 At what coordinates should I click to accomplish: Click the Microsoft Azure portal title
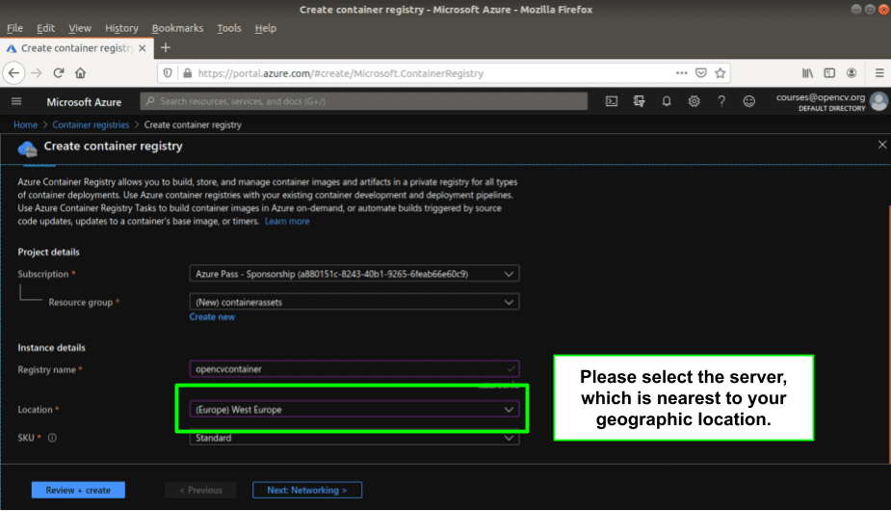pyautogui.click(x=84, y=102)
